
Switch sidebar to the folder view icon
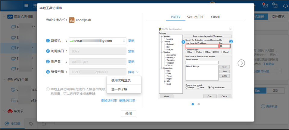pyautogui.click(x=43, y=124)
